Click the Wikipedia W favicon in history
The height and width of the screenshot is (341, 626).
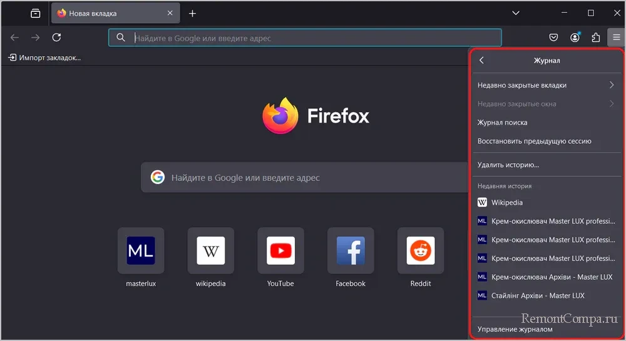click(482, 203)
